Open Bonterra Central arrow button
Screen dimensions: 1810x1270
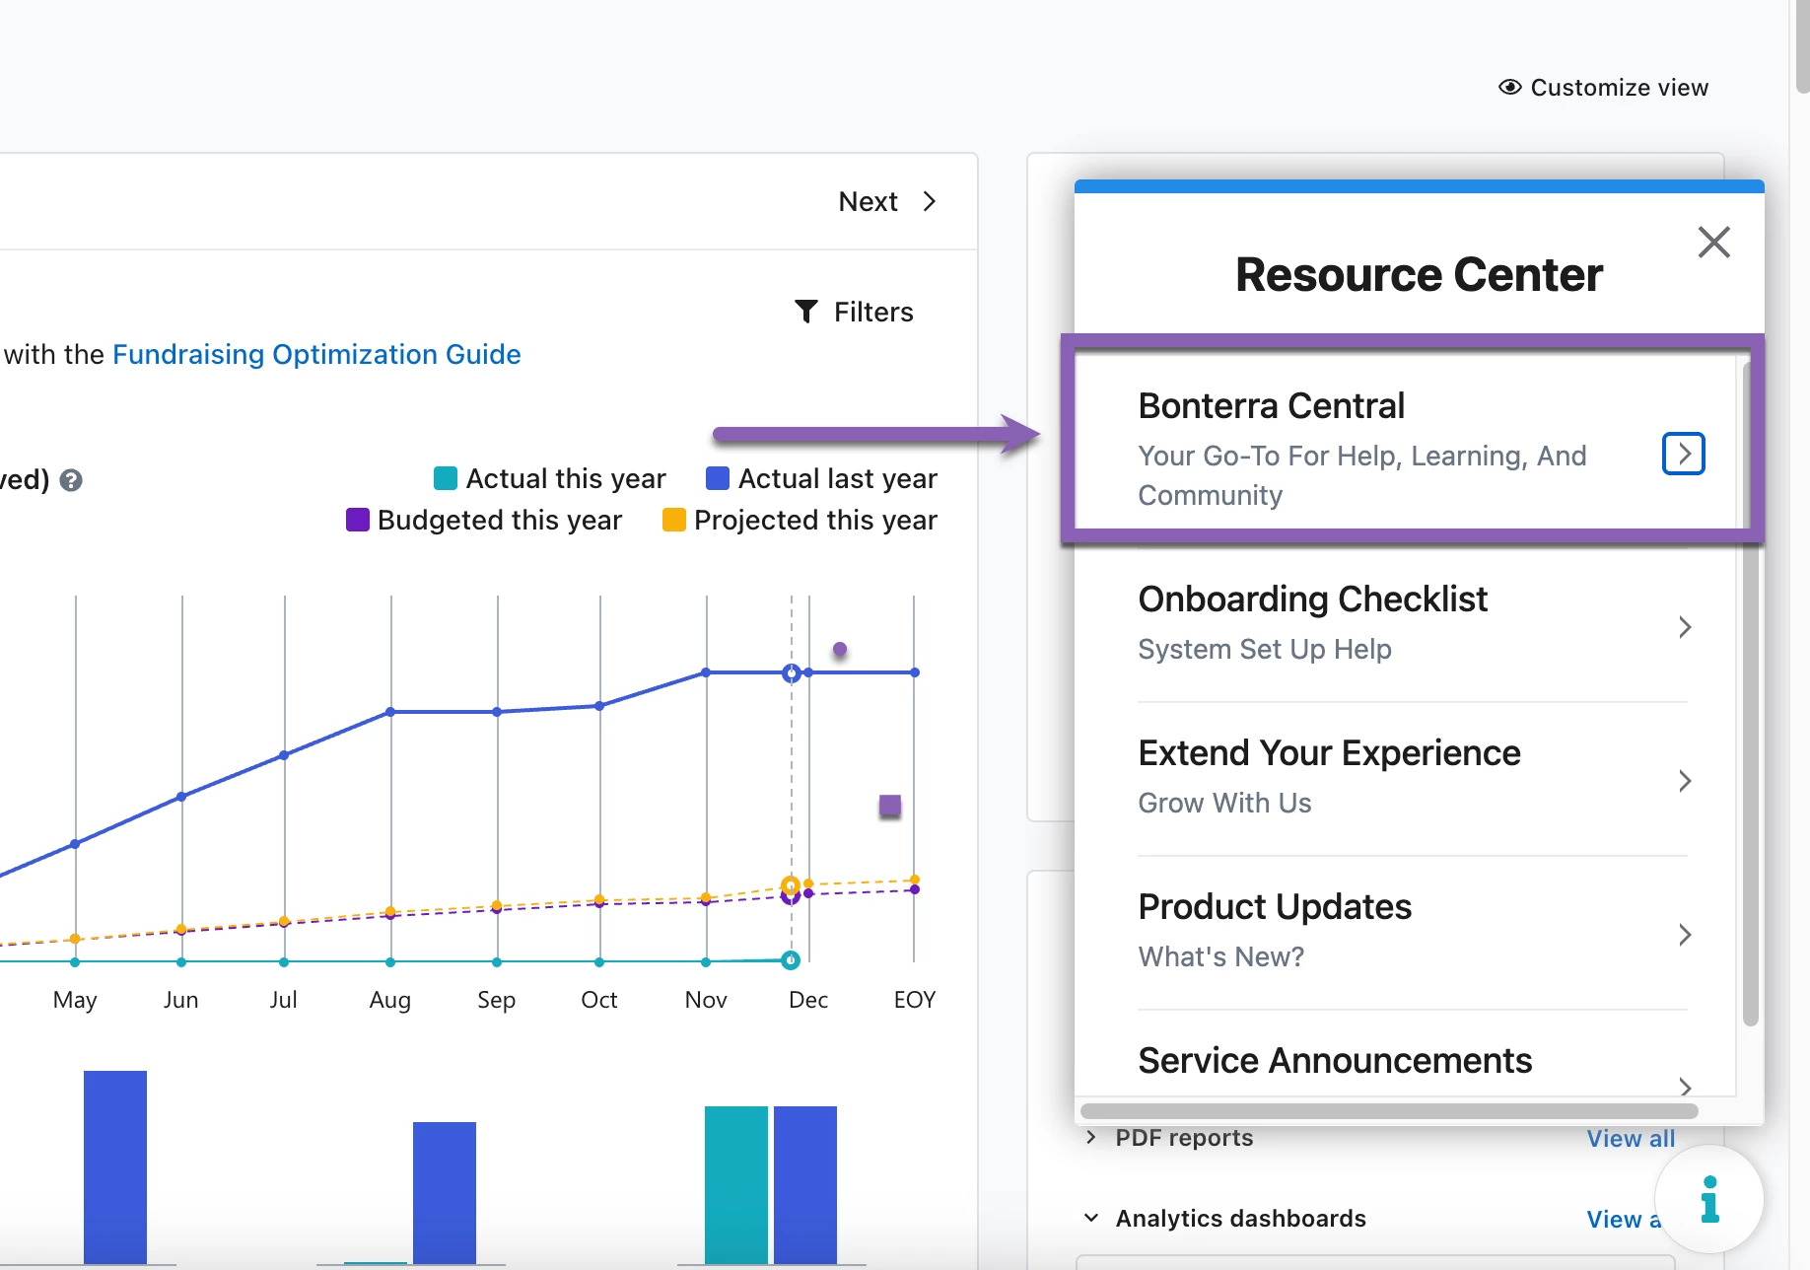coord(1684,454)
